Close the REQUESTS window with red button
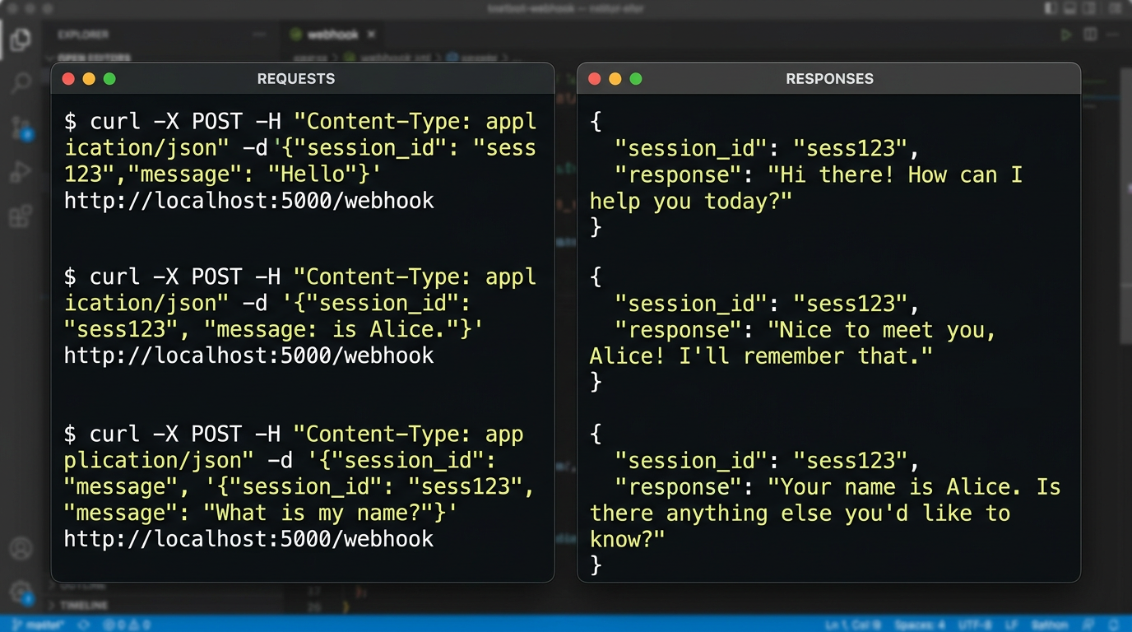The height and width of the screenshot is (632, 1132). point(68,79)
